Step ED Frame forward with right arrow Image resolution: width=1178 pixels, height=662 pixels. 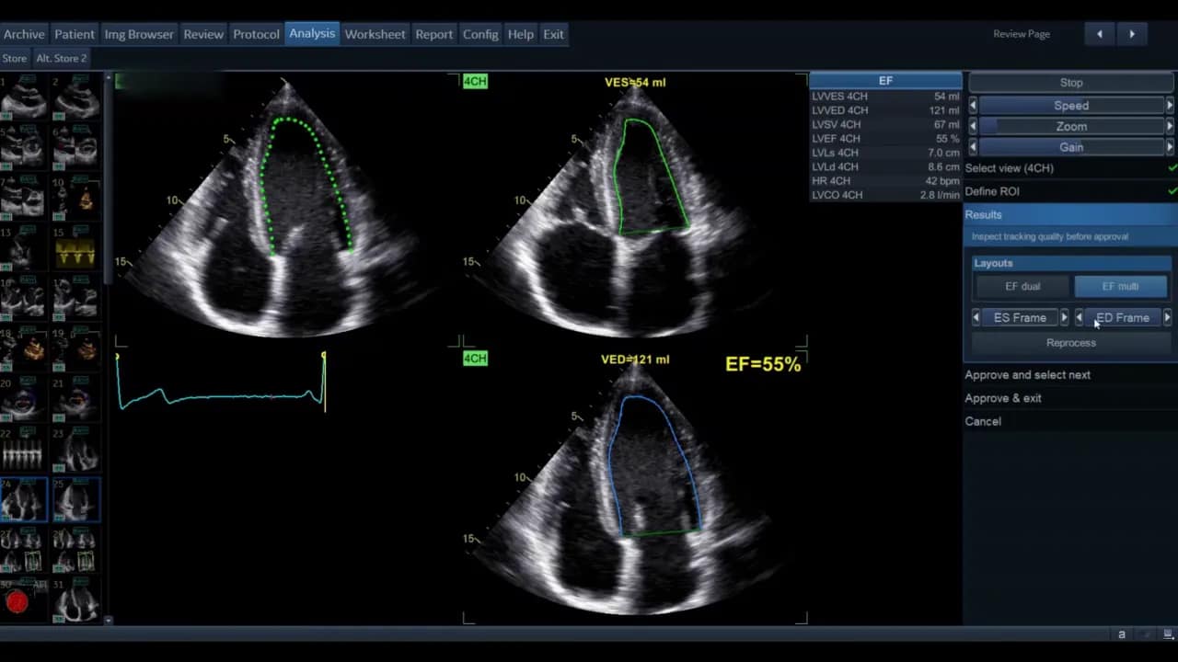1167,318
